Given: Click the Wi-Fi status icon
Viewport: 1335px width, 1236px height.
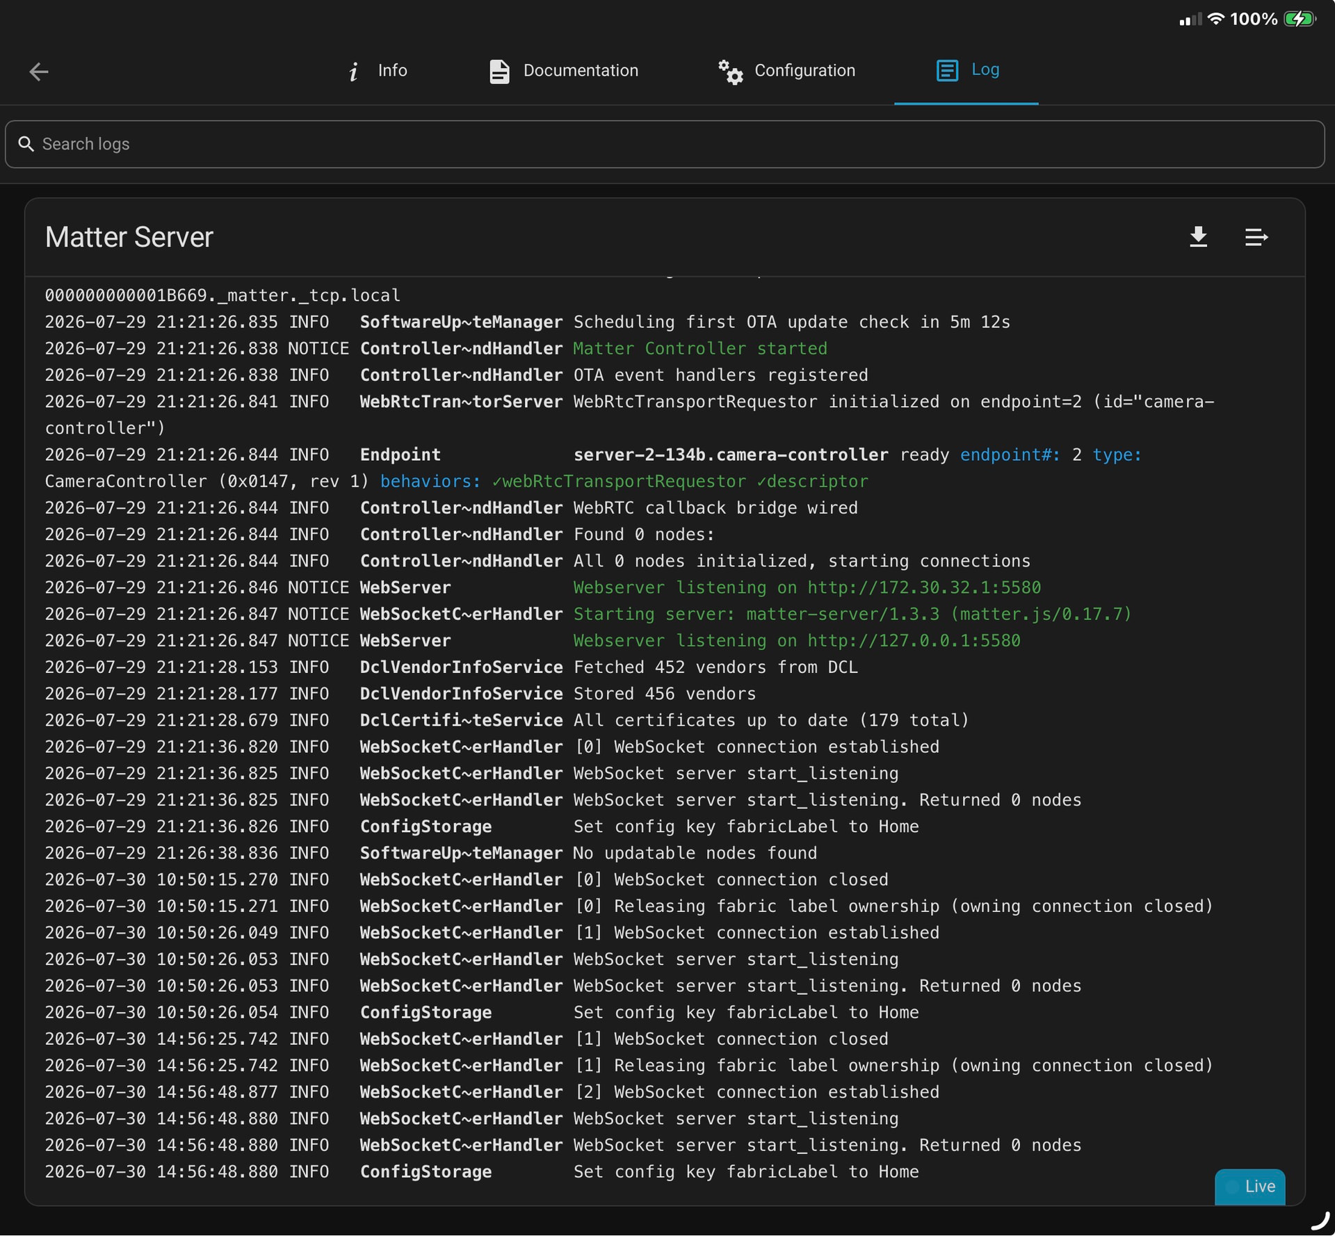Looking at the screenshot, I should pyautogui.click(x=1215, y=19).
